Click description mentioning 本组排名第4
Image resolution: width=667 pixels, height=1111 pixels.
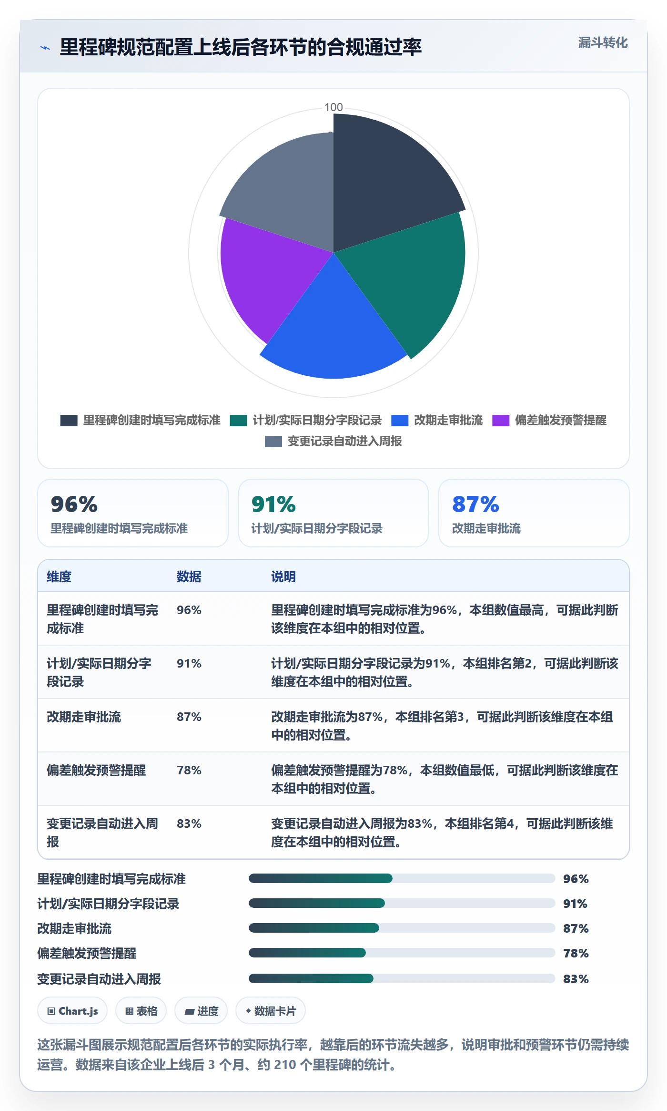[442, 833]
